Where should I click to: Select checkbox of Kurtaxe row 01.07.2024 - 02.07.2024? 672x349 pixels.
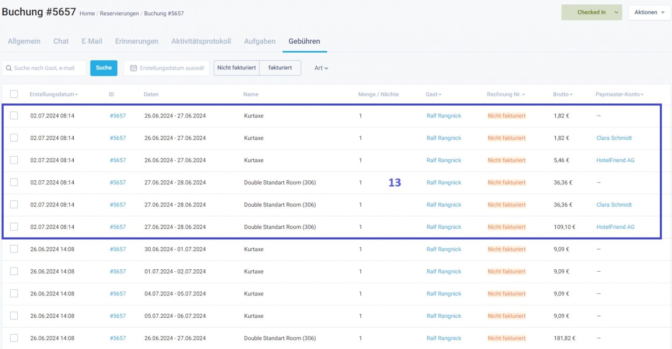[x=14, y=272]
